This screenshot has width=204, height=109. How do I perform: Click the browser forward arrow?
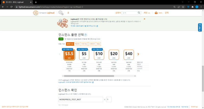(7, 7)
